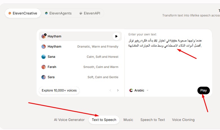Go to previous page of voices
220x130 pixels.
point(110,90)
